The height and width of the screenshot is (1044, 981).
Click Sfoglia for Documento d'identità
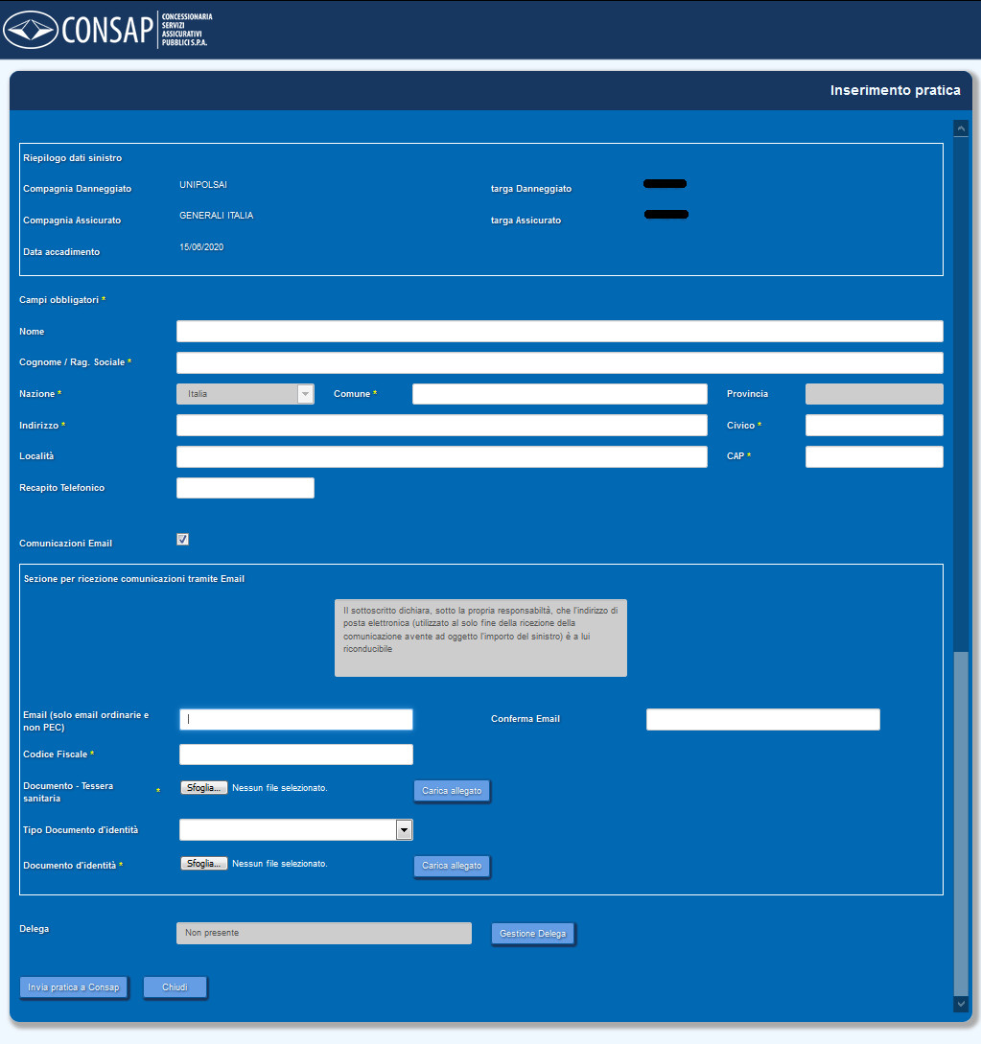(204, 864)
